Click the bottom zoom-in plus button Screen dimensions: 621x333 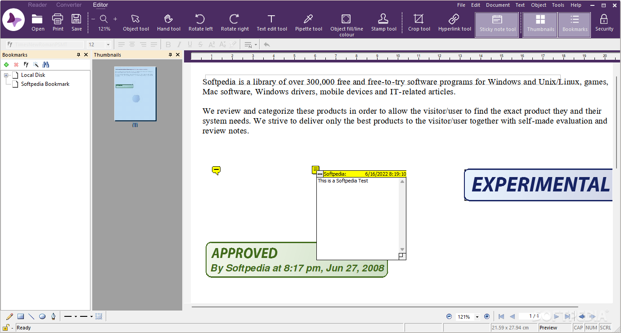486,316
